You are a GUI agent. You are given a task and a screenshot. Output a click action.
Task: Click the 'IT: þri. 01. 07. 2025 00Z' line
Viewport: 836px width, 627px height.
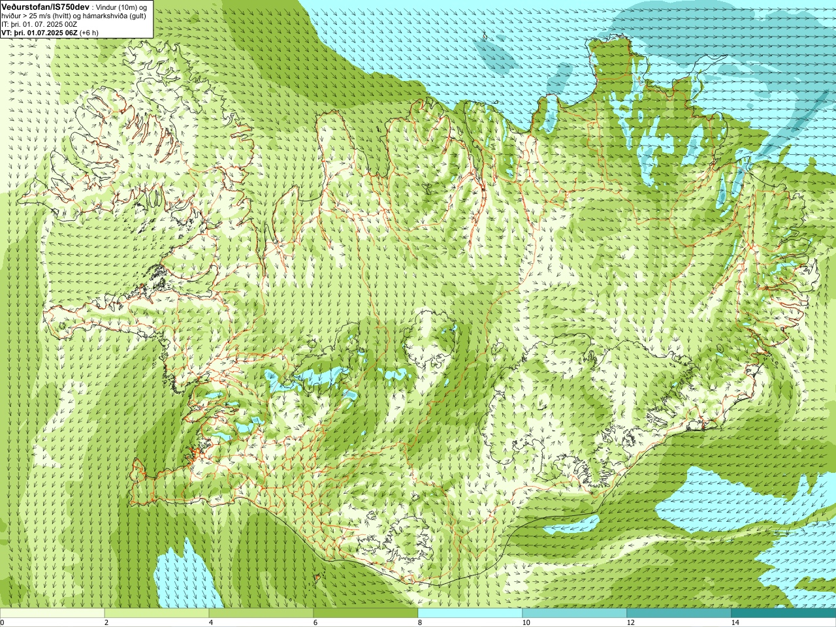(40, 24)
